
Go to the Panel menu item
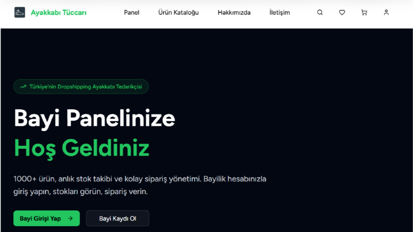click(x=131, y=12)
